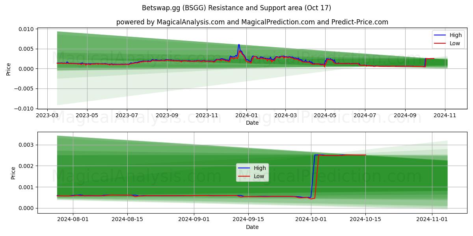Click the 0.005 y-axis tick label
Screen dimensions: 473x236
pos(27,49)
